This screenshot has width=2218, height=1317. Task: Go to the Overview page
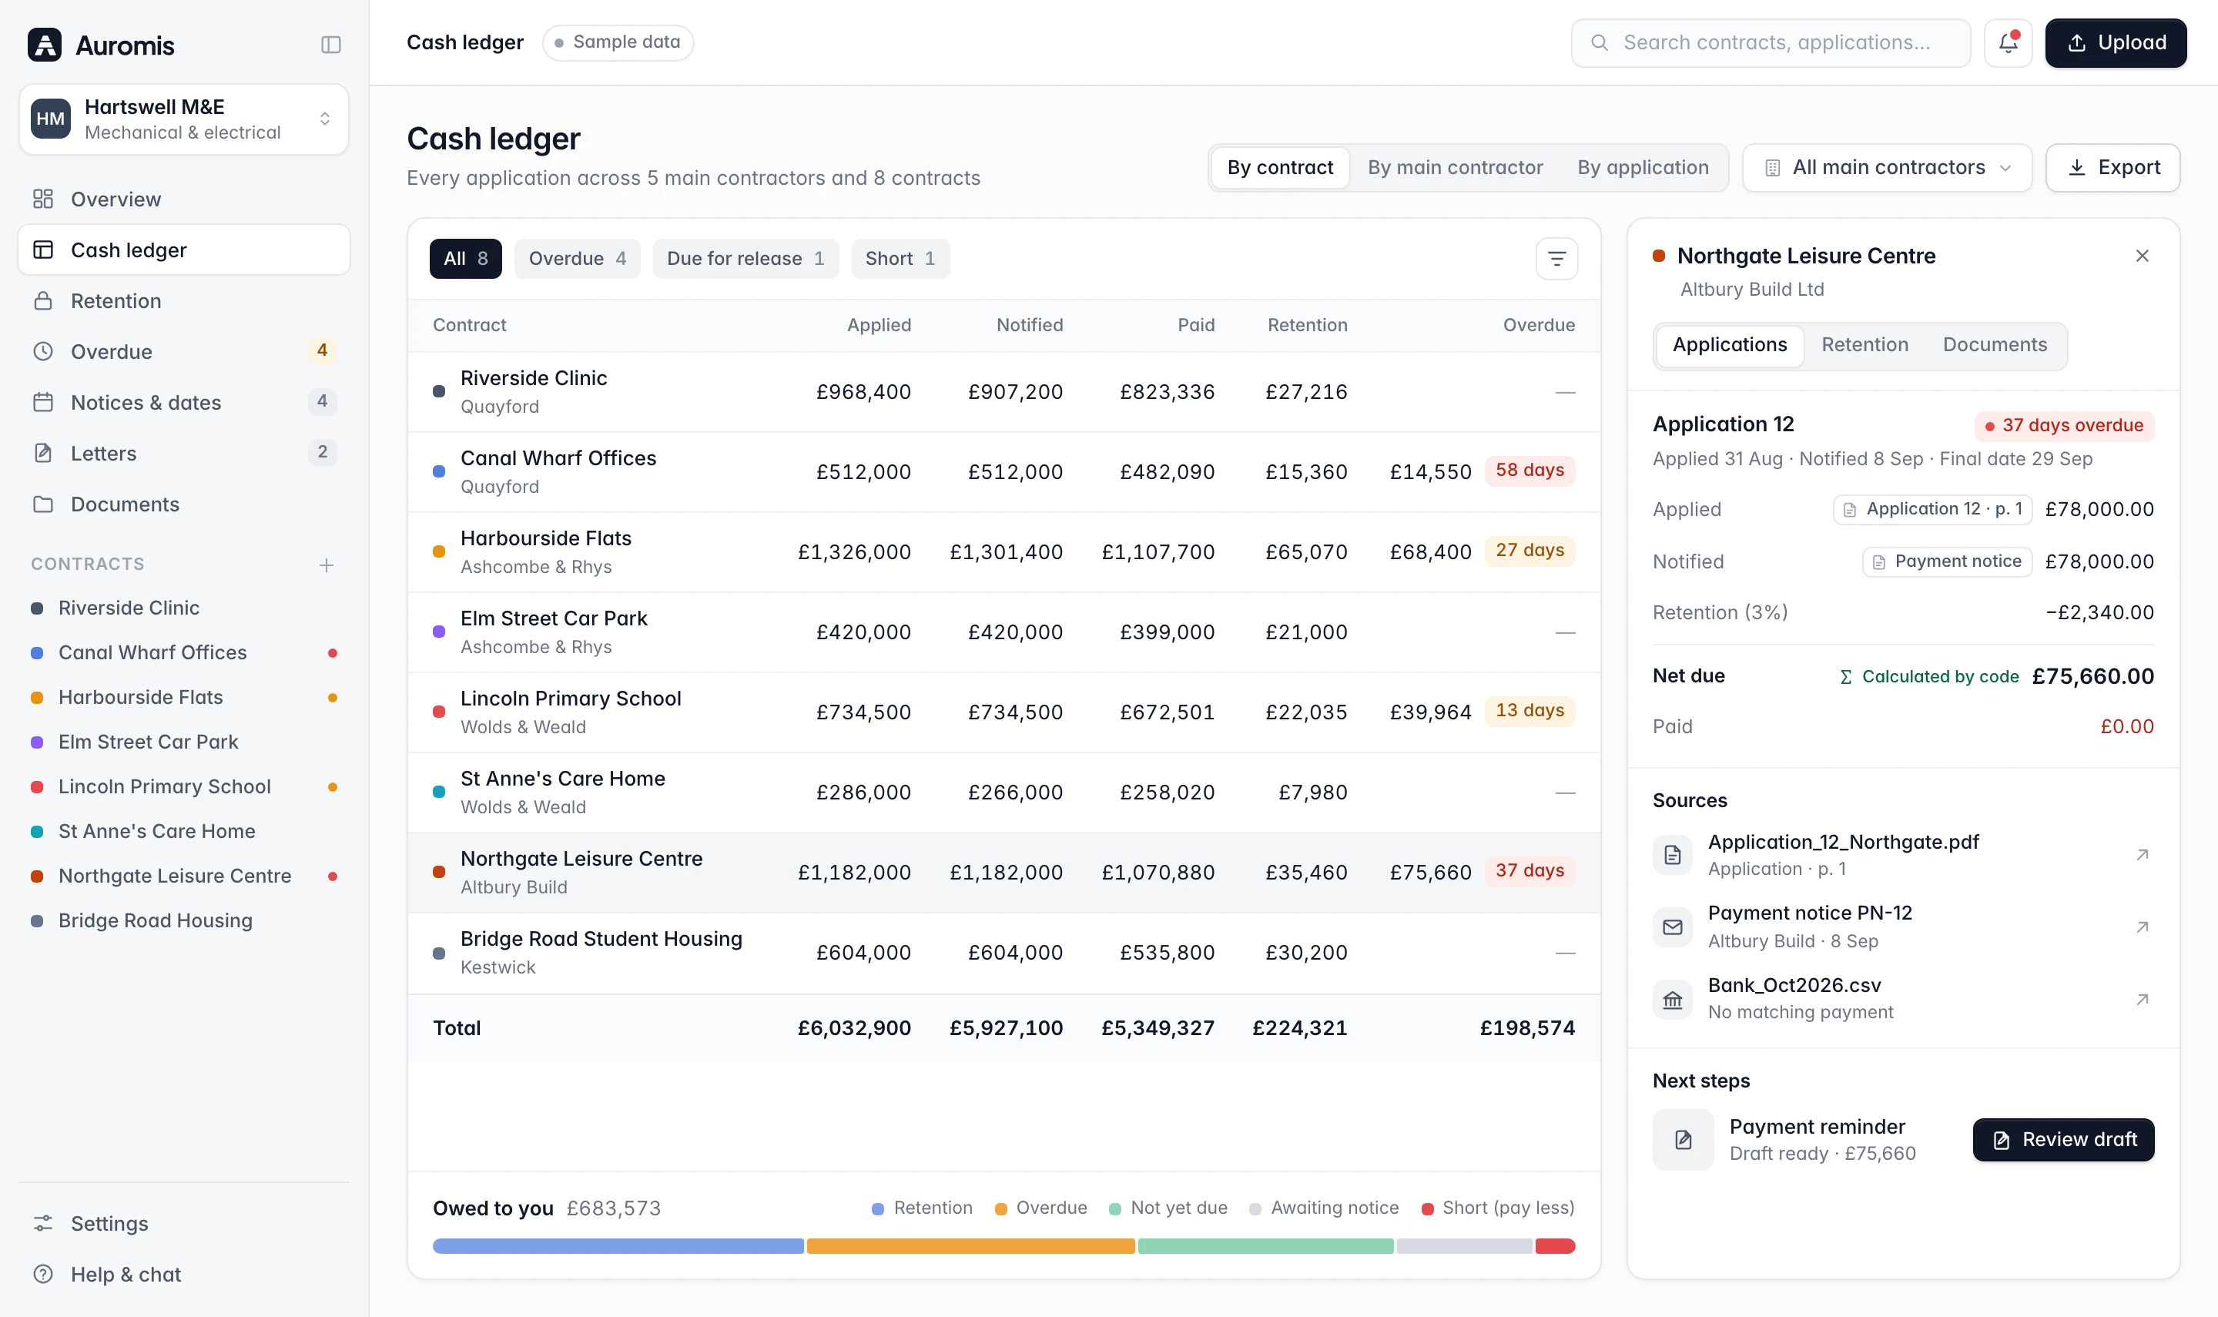183,199
